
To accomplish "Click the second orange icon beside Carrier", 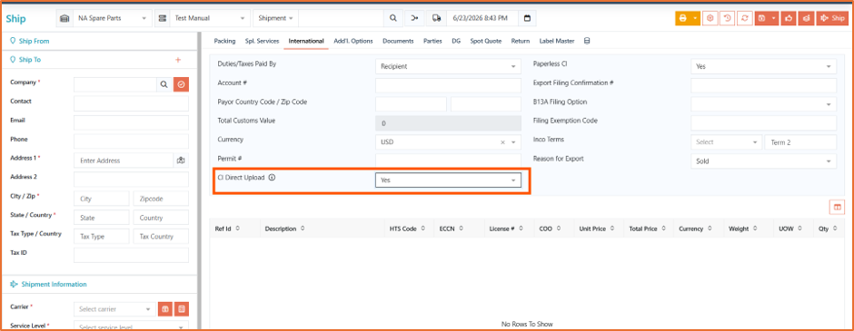I will pos(182,308).
